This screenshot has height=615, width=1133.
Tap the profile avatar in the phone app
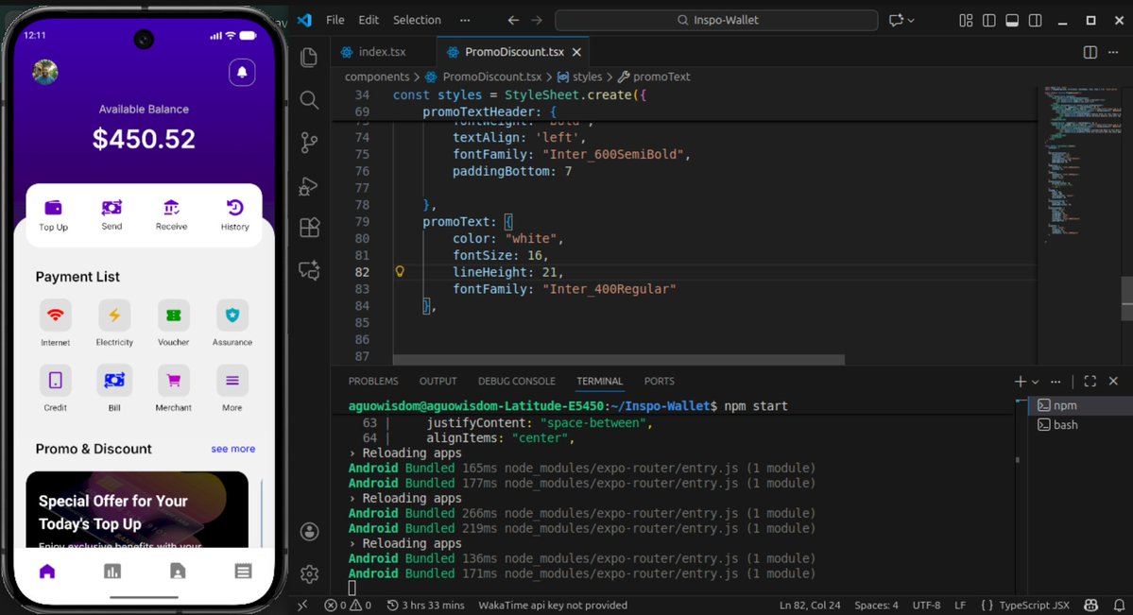point(45,72)
